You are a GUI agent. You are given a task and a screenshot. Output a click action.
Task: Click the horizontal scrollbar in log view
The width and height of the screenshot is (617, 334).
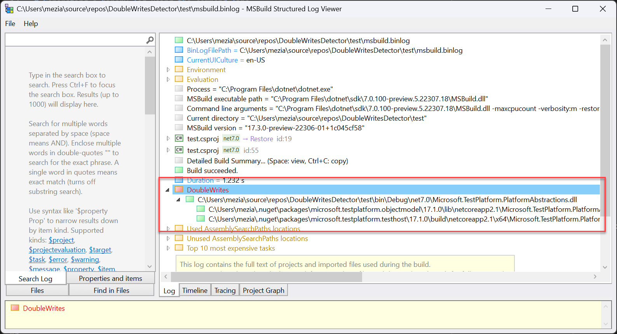(x=266, y=277)
